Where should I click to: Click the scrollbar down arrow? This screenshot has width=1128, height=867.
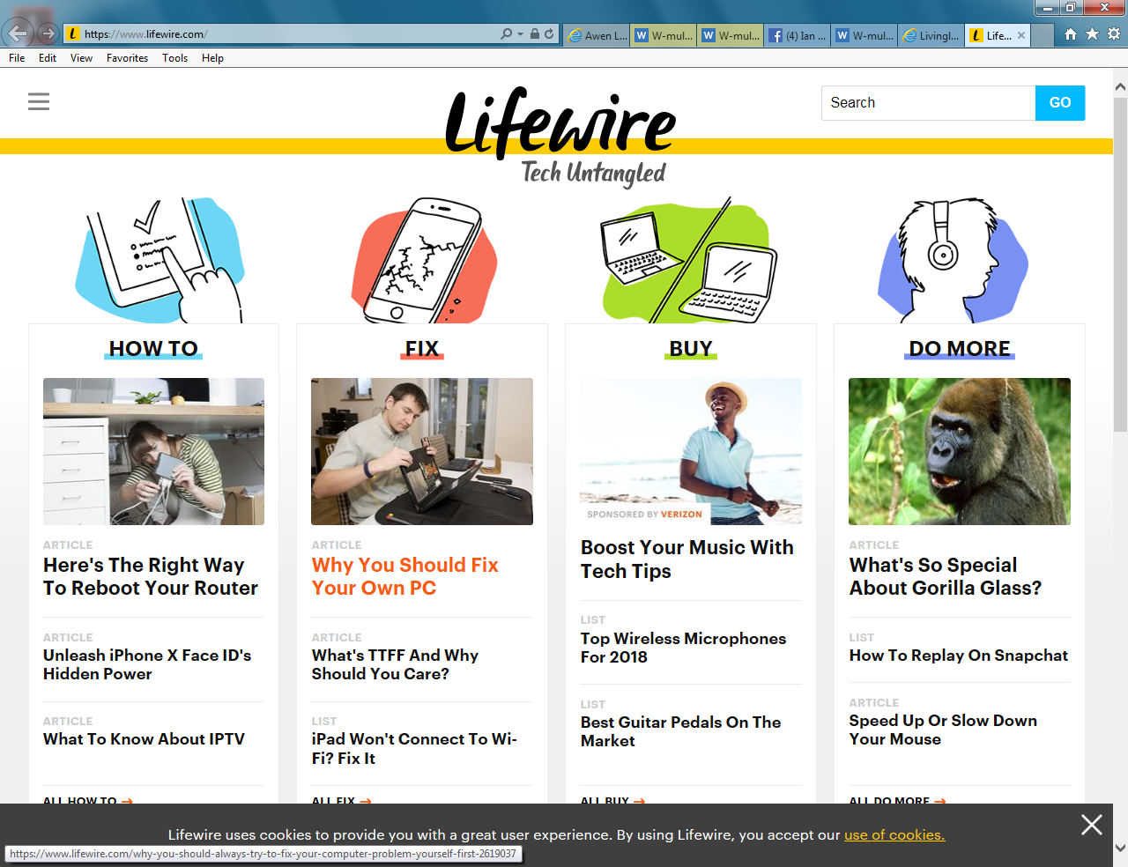pyautogui.click(x=1120, y=848)
